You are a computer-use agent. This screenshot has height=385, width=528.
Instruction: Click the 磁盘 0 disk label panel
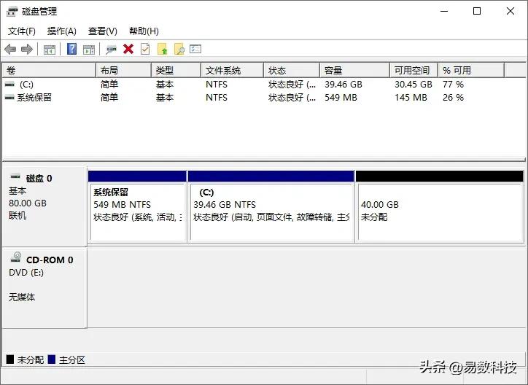(44, 206)
